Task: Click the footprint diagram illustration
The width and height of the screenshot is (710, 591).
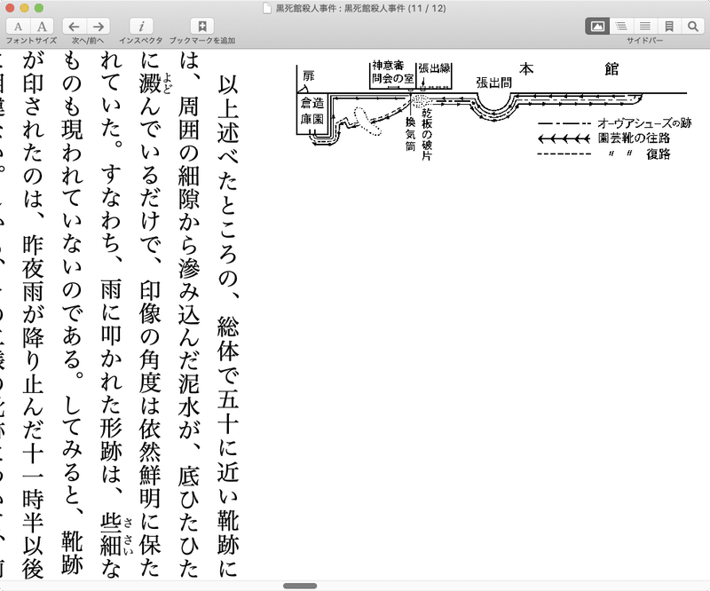Action: coord(493,108)
